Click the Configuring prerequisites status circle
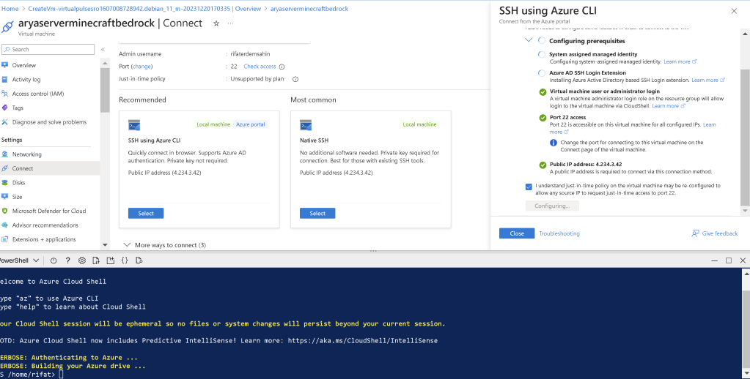Screen dimensions: 750x379 pos(542,40)
